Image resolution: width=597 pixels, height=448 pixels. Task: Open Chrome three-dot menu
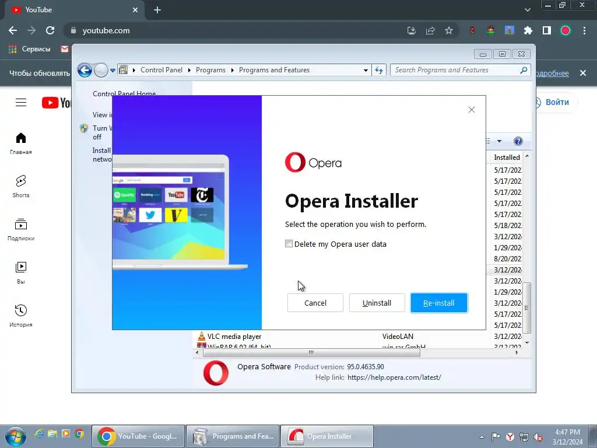(584, 30)
